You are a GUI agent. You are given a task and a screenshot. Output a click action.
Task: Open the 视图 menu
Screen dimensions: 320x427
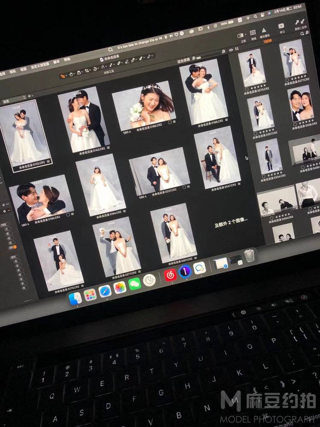click(x=23, y=70)
